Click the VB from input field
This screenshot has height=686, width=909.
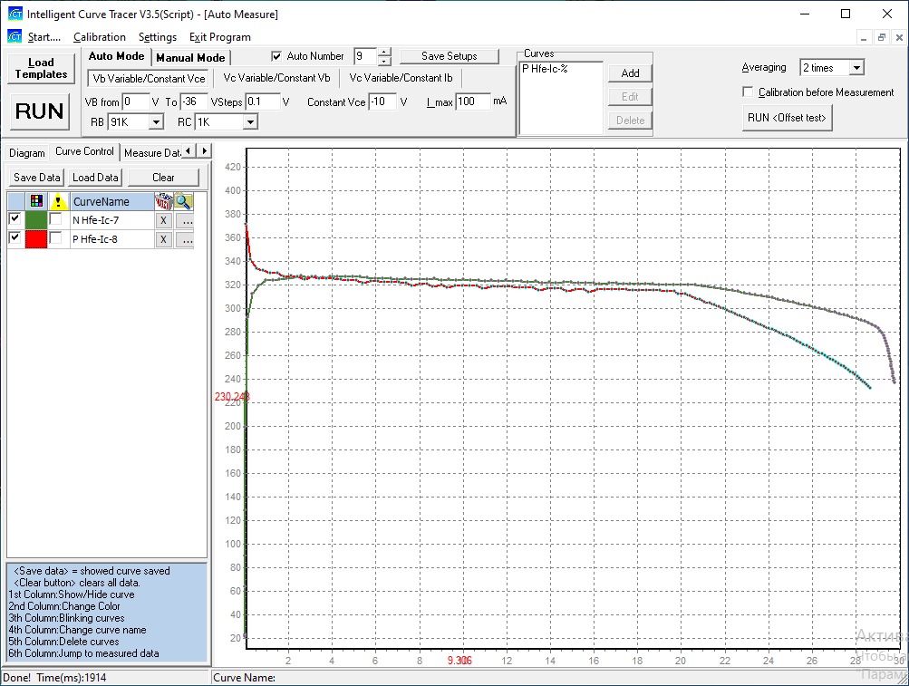pyautogui.click(x=136, y=101)
